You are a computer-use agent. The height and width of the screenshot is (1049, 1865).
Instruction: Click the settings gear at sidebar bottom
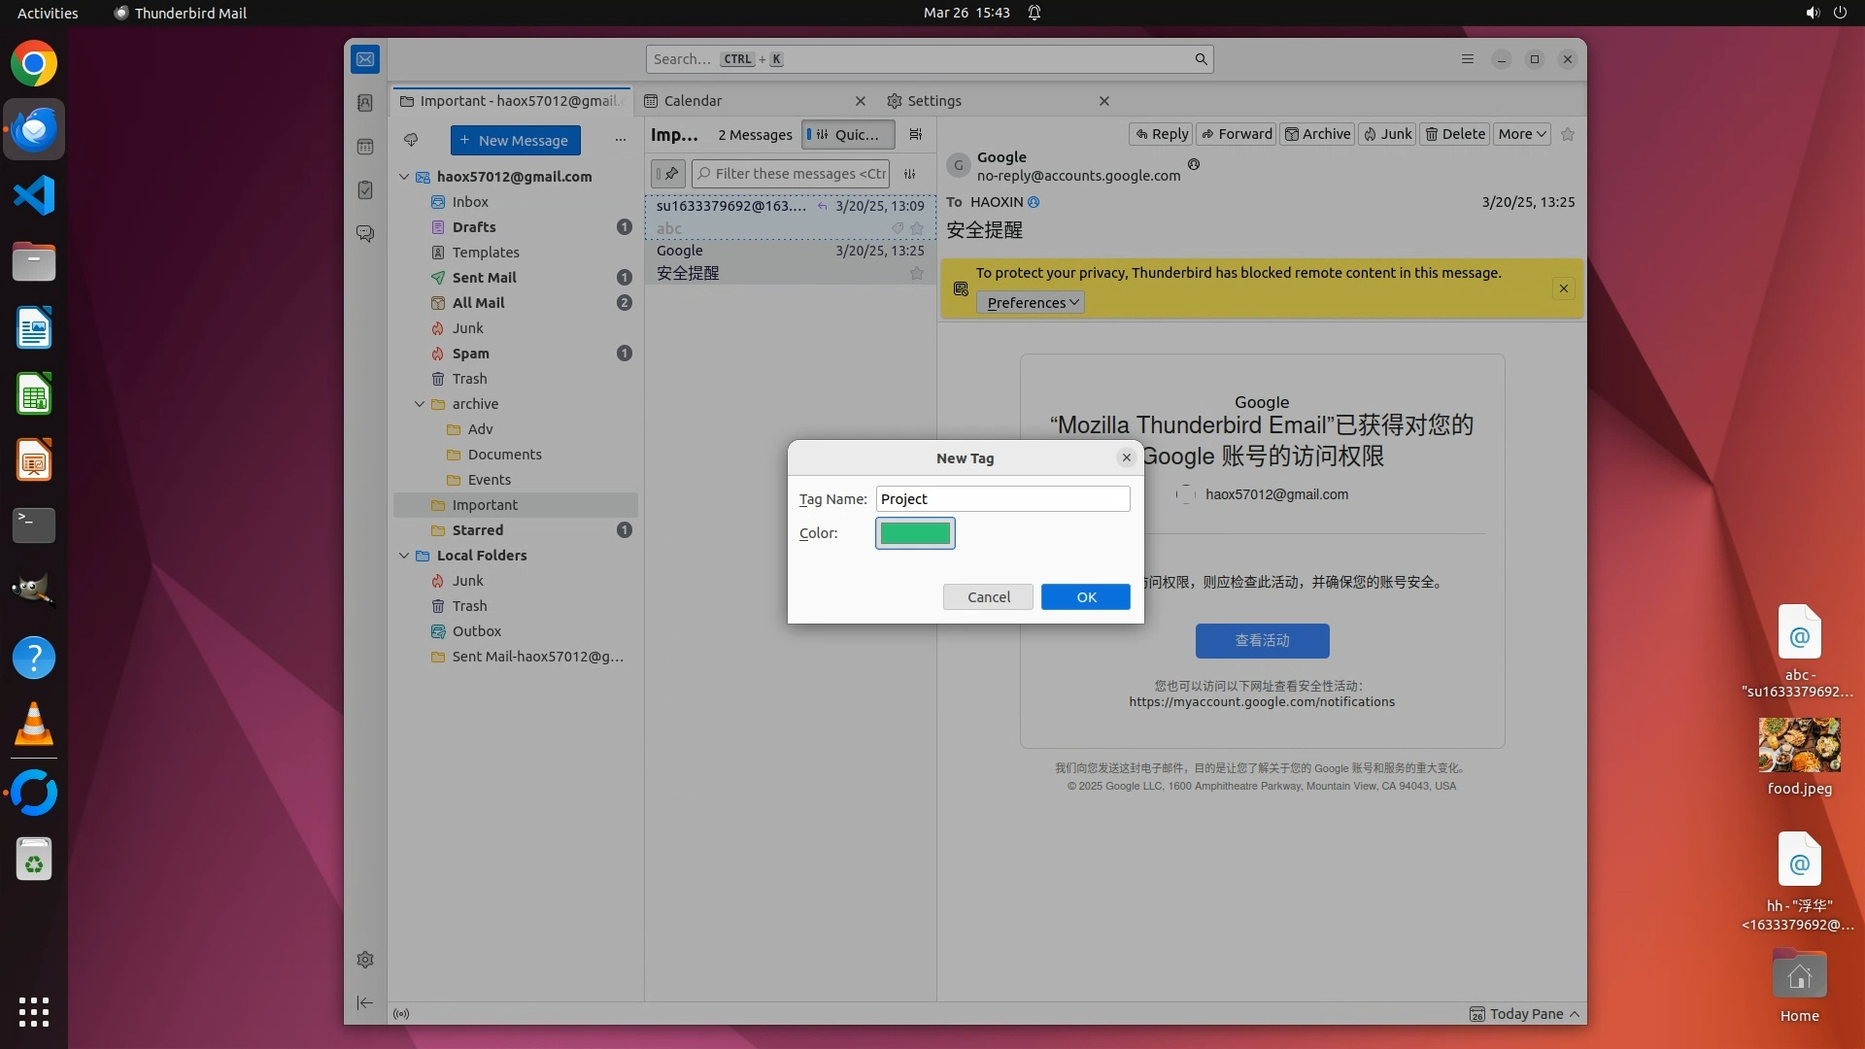click(365, 960)
